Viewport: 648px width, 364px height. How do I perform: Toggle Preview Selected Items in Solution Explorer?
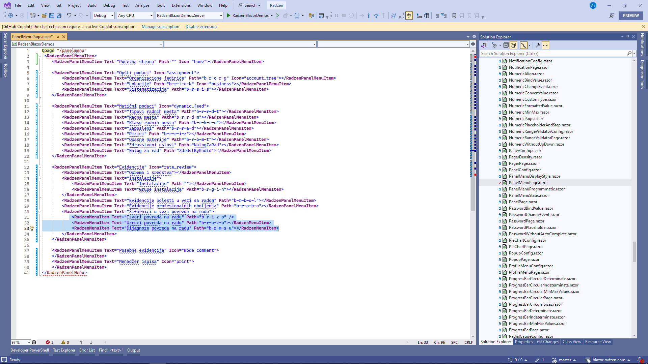point(545,45)
